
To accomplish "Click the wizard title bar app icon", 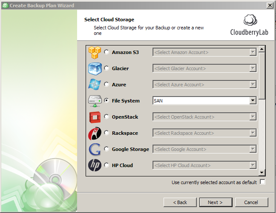I will pyautogui.click(x=6, y=6).
